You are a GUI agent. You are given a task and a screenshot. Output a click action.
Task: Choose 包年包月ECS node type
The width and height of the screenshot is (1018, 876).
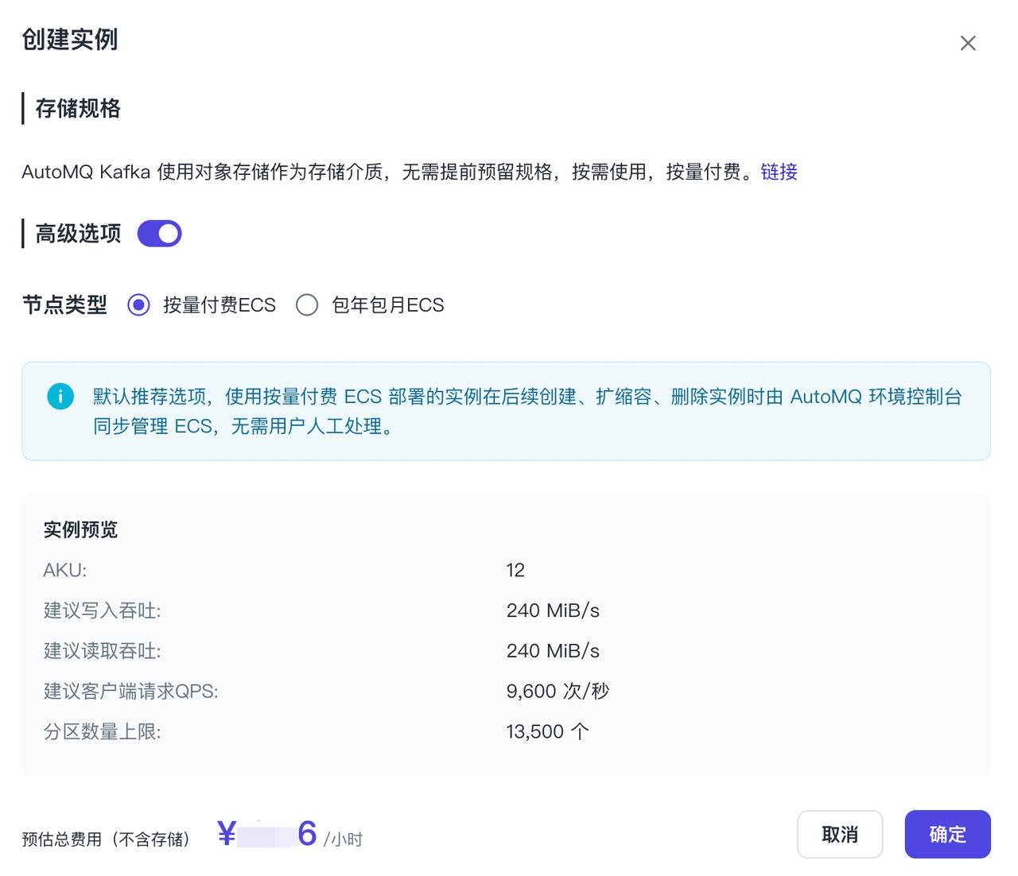[x=307, y=305]
